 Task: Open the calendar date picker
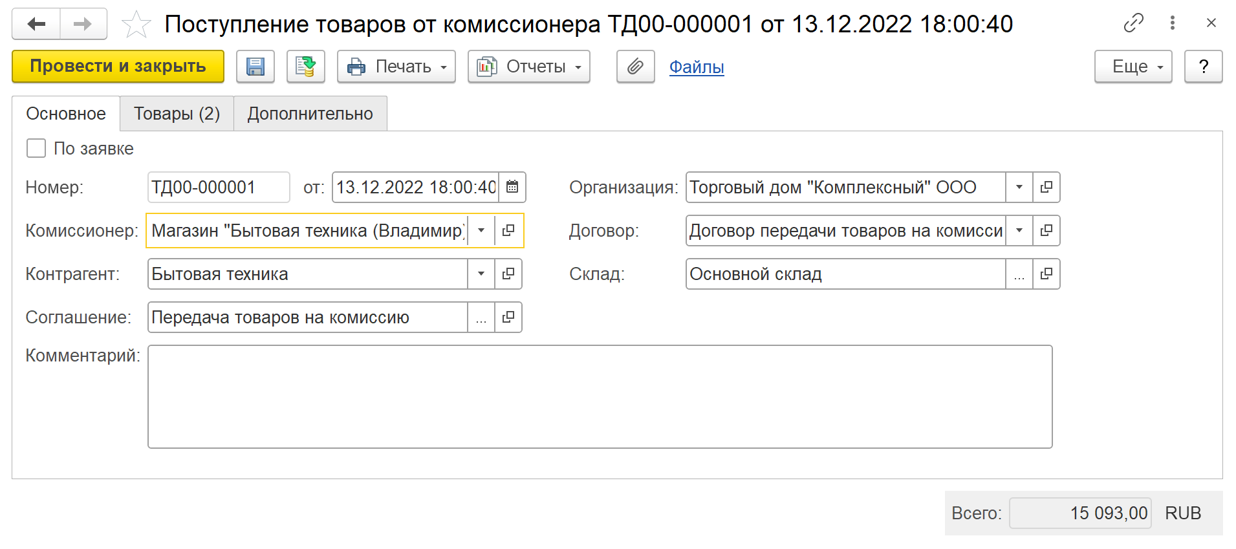click(512, 188)
